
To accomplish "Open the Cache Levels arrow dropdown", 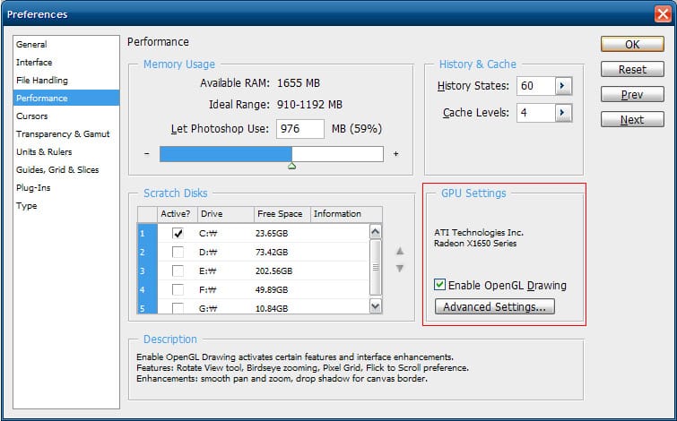I will 563,113.
